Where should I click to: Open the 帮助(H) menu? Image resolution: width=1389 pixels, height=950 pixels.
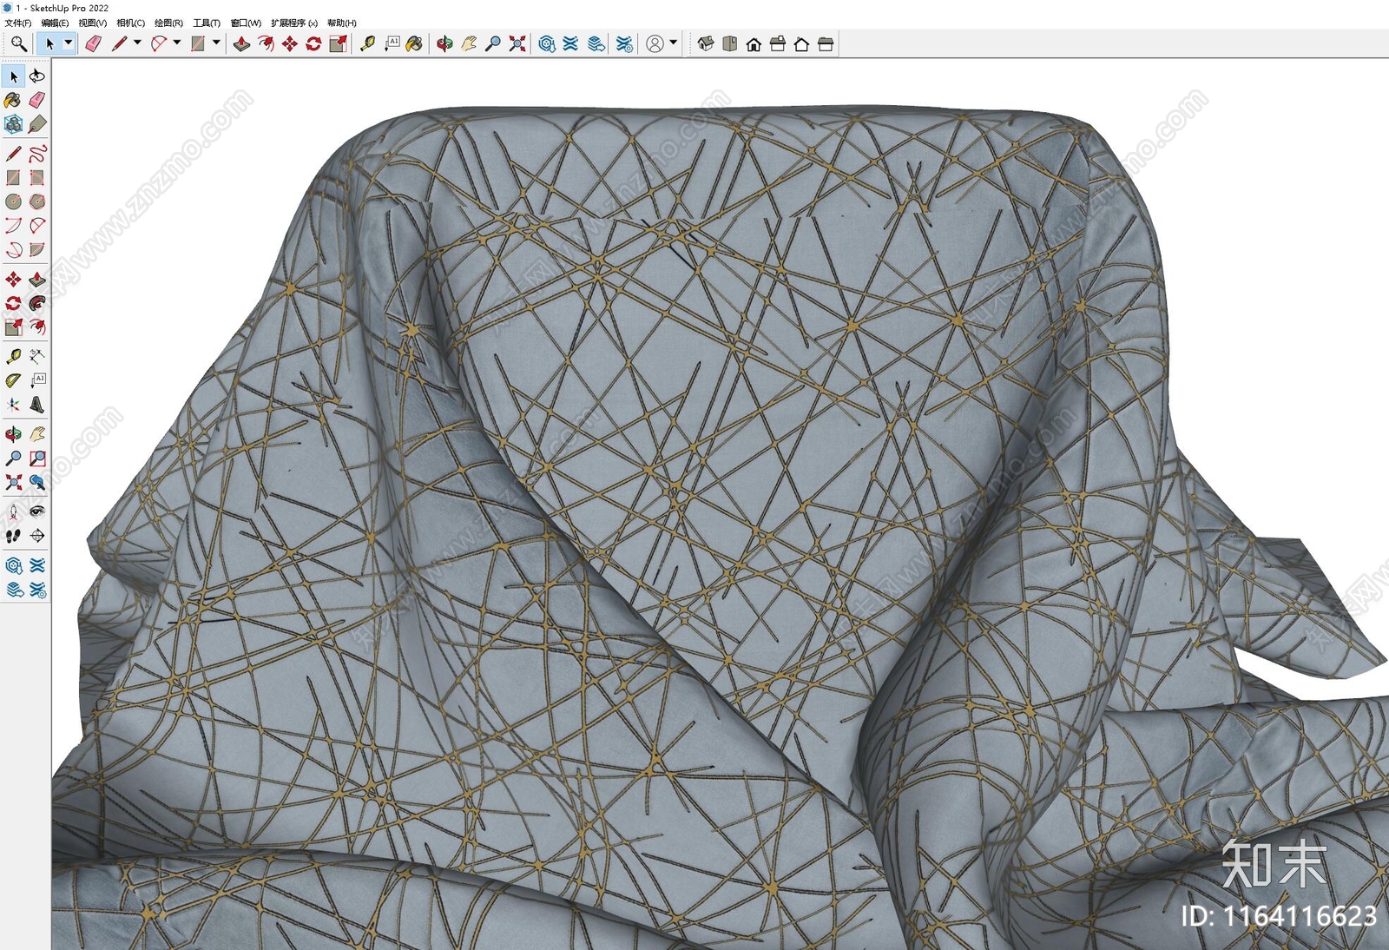(342, 23)
